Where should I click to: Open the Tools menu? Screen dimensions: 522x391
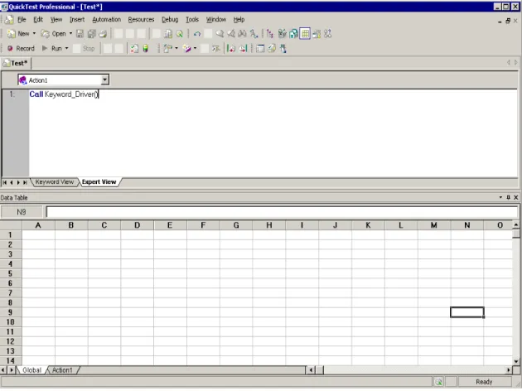click(x=192, y=20)
